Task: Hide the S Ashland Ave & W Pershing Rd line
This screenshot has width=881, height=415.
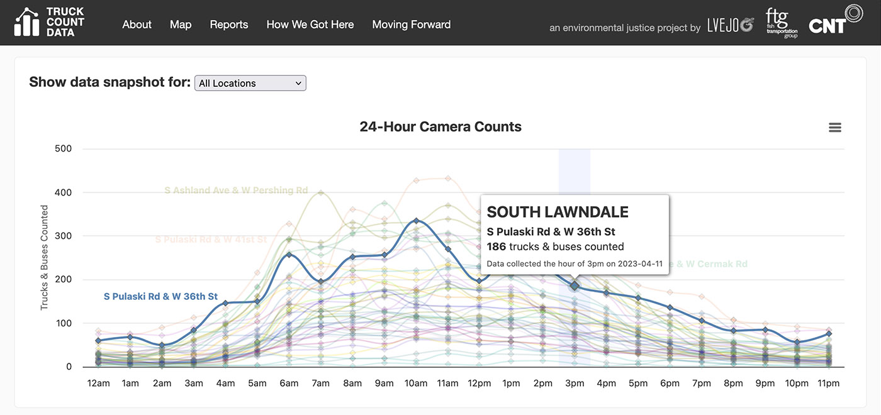Action: [x=237, y=189]
